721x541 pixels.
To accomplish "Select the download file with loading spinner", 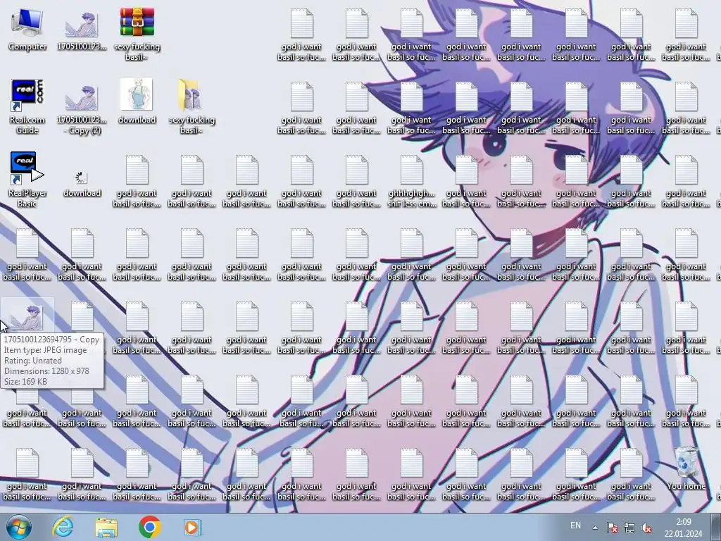I will click(x=82, y=183).
